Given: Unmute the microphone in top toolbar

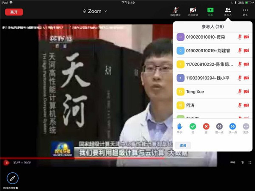Looking at the screenshot, I should pos(176,12).
